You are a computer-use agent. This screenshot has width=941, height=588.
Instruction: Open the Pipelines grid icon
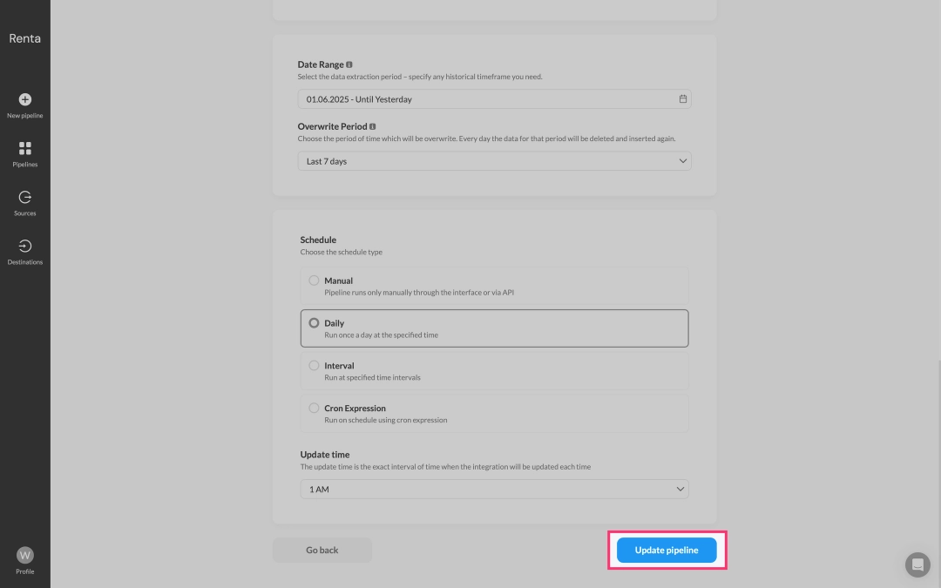click(x=25, y=148)
